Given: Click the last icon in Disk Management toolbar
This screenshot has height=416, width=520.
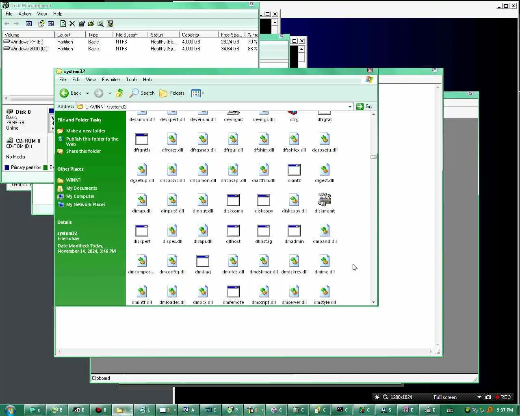Looking at the screenshot, I should click(110, 24).
